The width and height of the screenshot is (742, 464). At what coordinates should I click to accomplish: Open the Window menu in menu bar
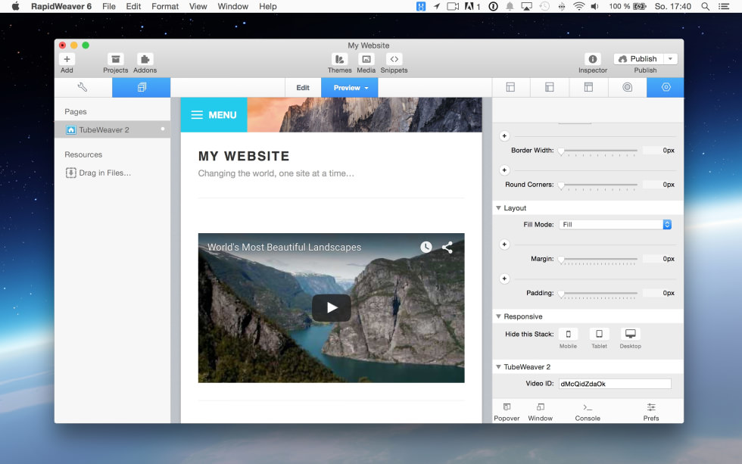coord(233,7)
